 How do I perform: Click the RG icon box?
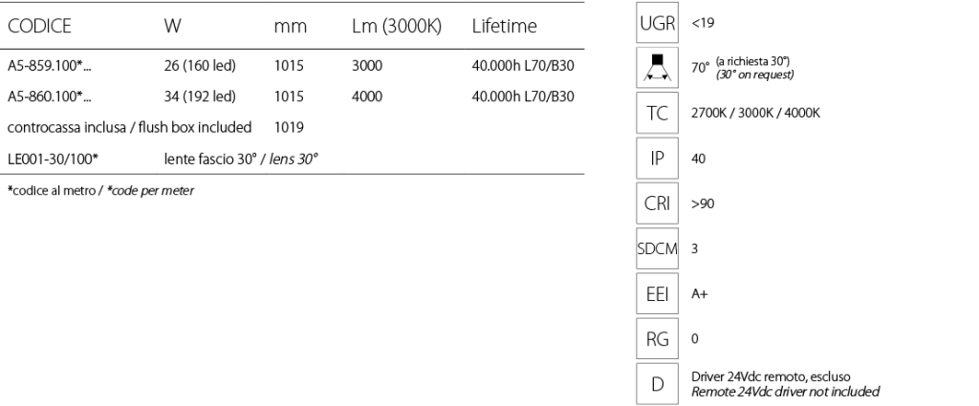coord(657,338)
